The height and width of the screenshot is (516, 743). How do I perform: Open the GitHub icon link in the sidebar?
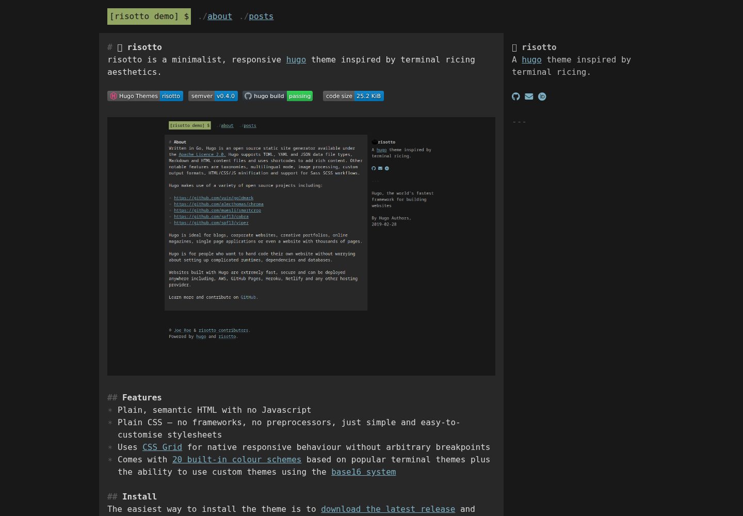click(515, 96)
